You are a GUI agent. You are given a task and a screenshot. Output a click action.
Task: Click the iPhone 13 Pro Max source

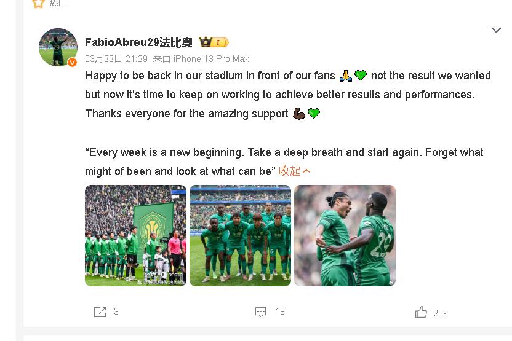pyautogui.click(x=210, y=59)
